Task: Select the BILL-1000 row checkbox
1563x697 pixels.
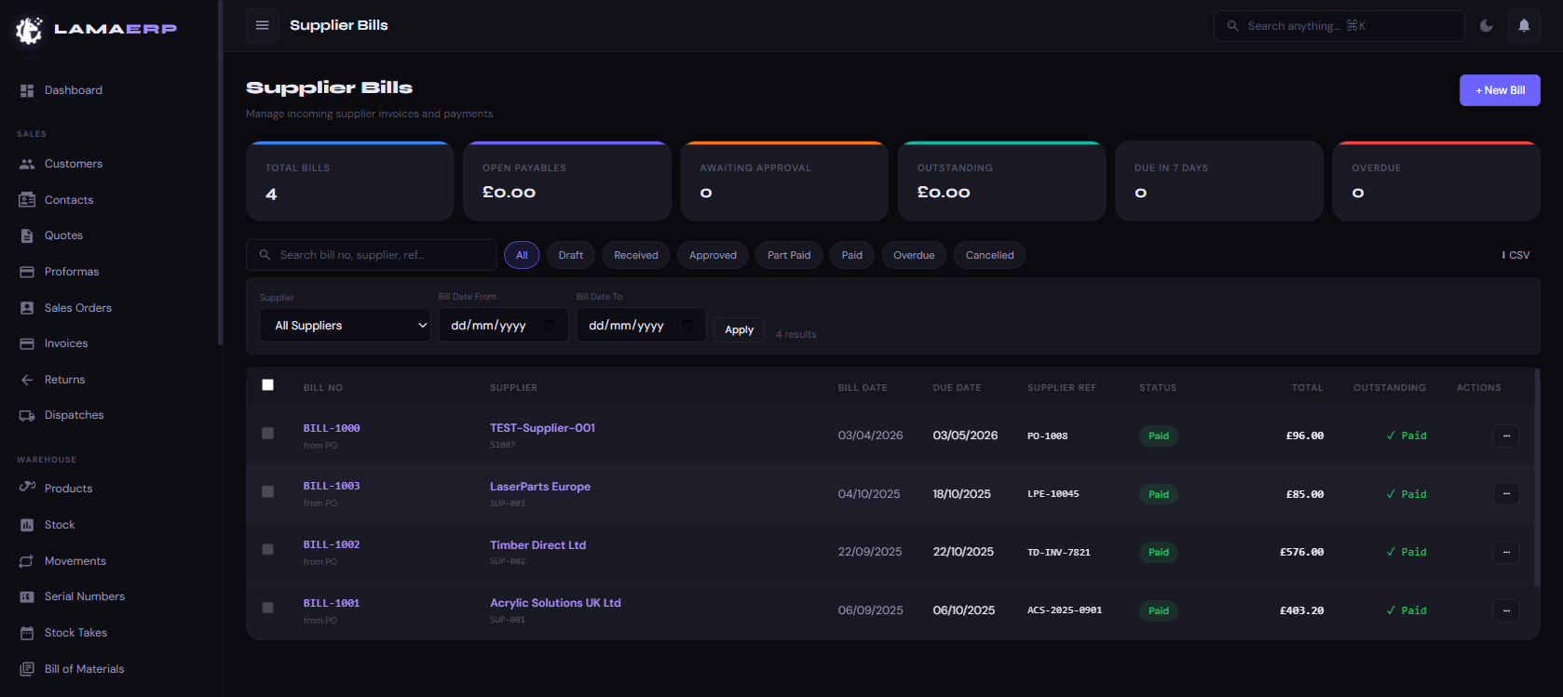Action: click(x=268, y=434)
